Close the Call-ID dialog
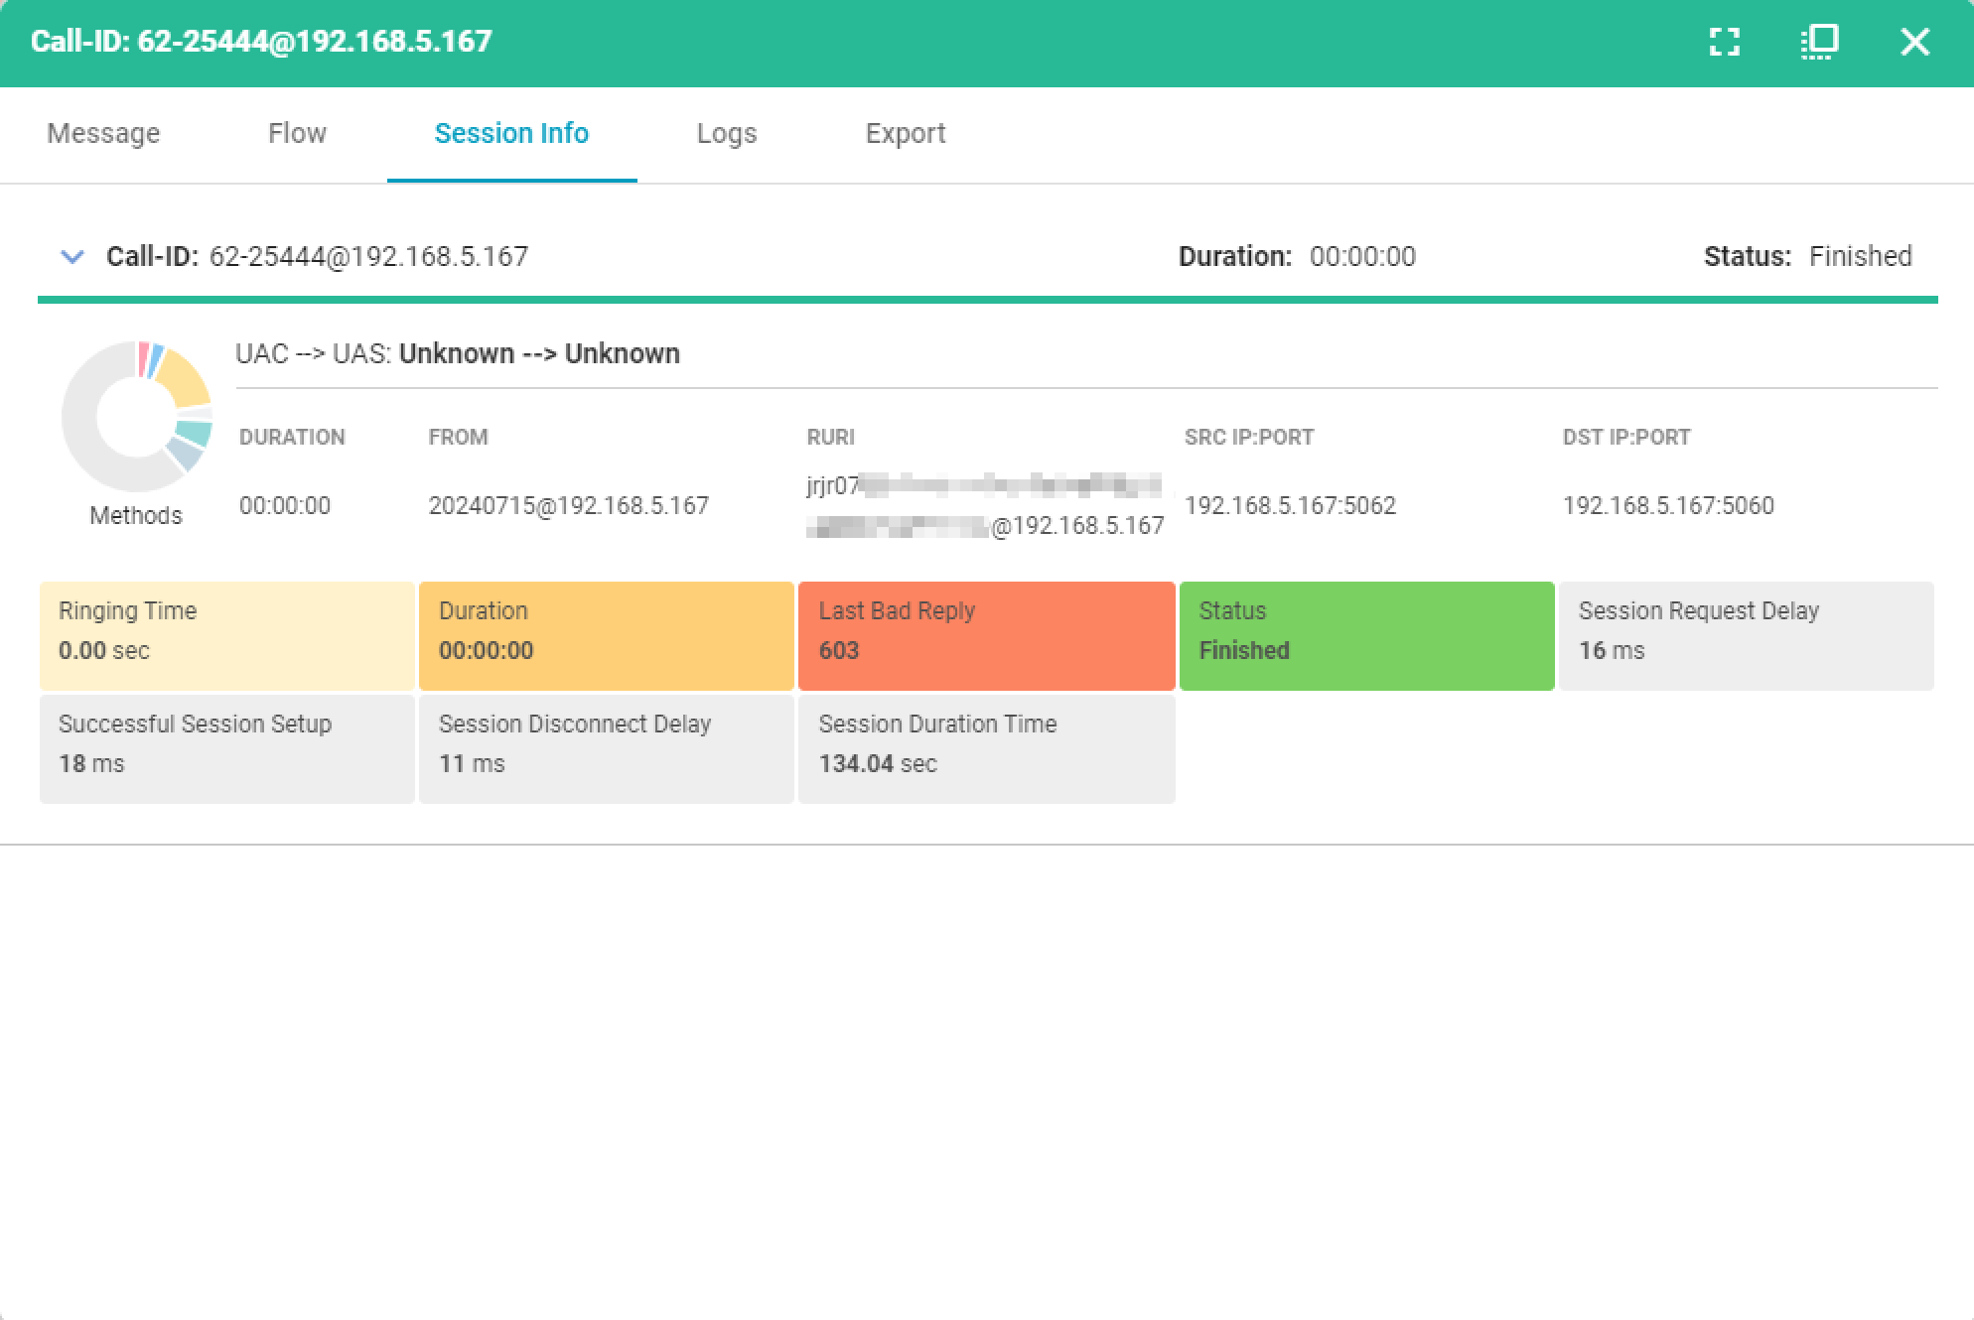Image resolution: width=1974 pixels, height=1320 pixels. coord(1914,42)
